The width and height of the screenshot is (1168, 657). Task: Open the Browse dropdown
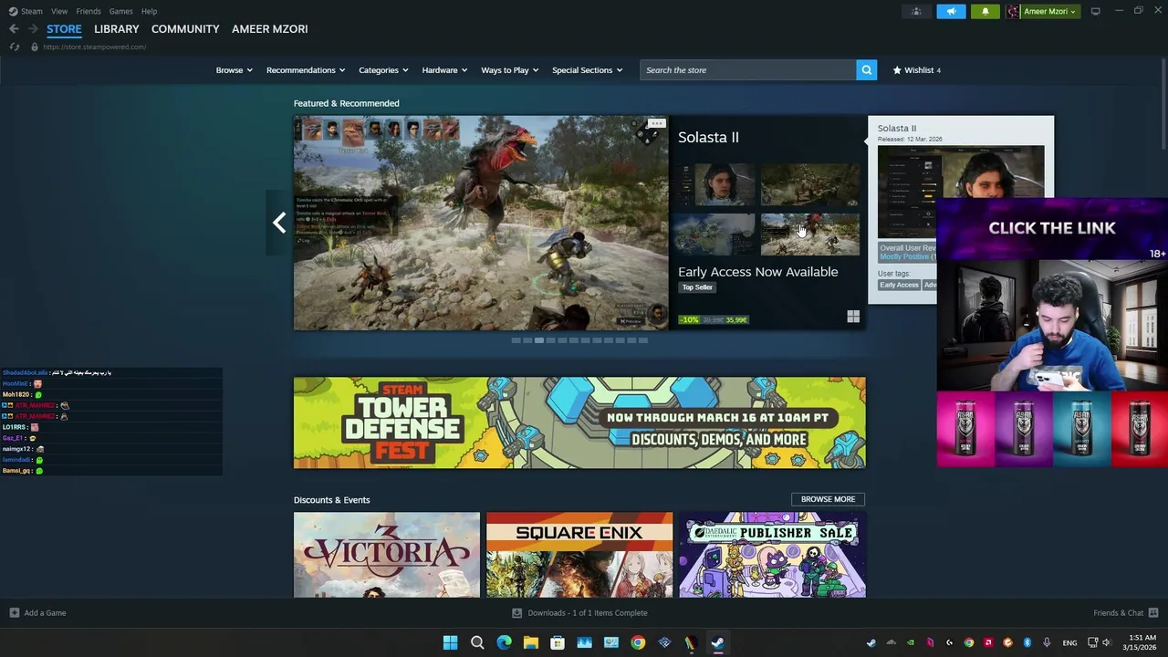click(234, 70)
